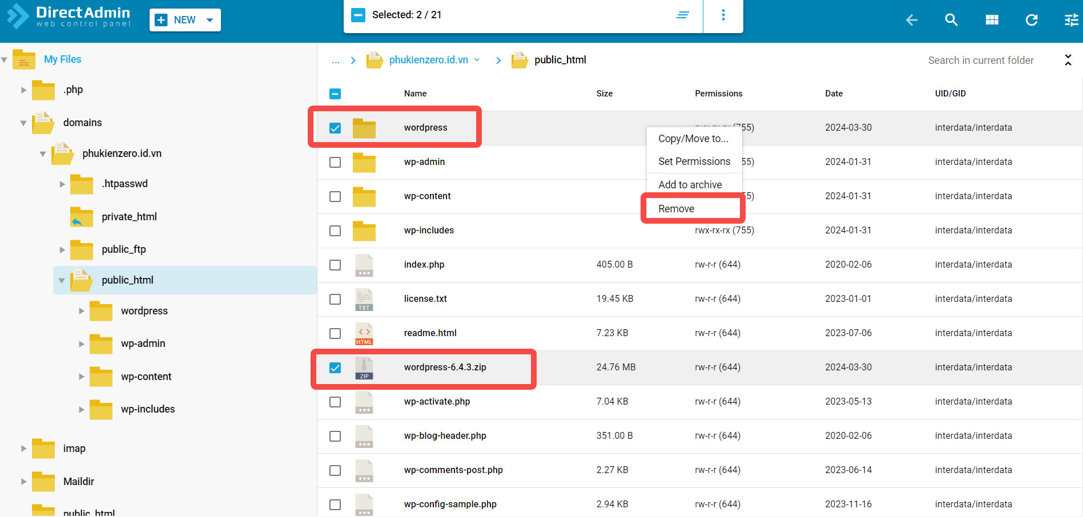Click the license.txt TXT file icon
The height and width of the screenshot is (517, 1083).
(364, 299)
